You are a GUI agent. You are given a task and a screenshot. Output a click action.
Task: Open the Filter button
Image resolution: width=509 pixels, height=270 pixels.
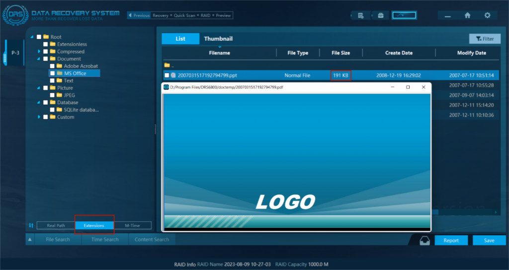(x=485, y=39)
